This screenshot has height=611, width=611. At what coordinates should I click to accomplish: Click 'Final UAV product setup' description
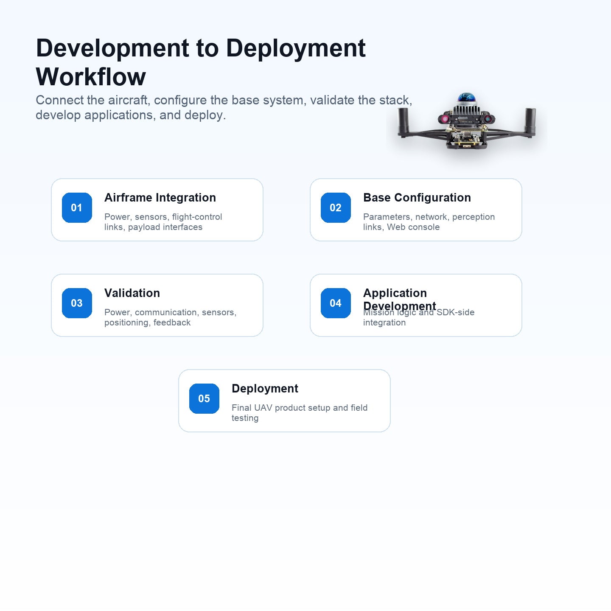[x=300, y=413]
